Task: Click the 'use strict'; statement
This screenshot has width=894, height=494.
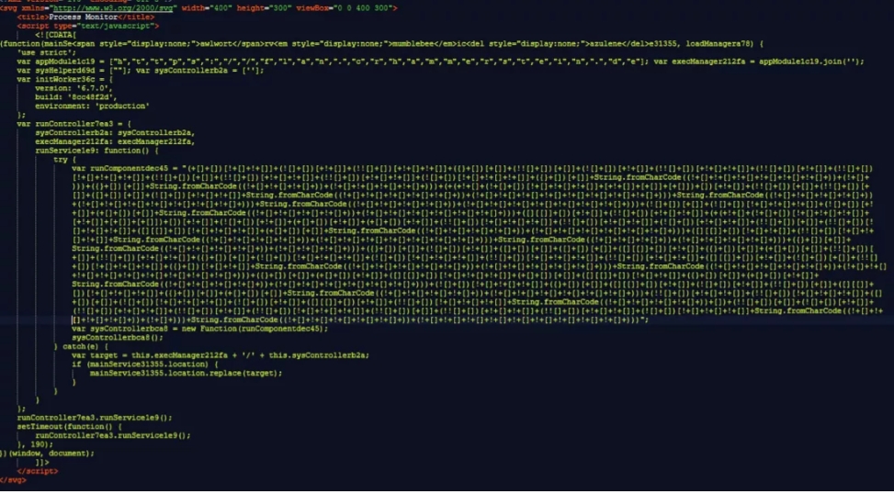Action: (x=47, y=52)
